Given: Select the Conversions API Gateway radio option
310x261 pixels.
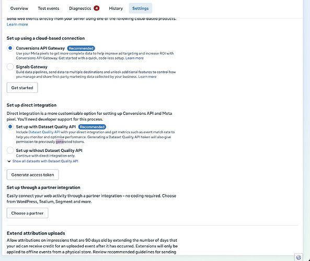Looking at the screenshot, I should (x=10, y=48).
